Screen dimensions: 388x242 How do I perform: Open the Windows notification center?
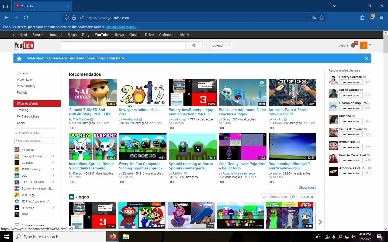pyautogui.click(x=379, y=237)
